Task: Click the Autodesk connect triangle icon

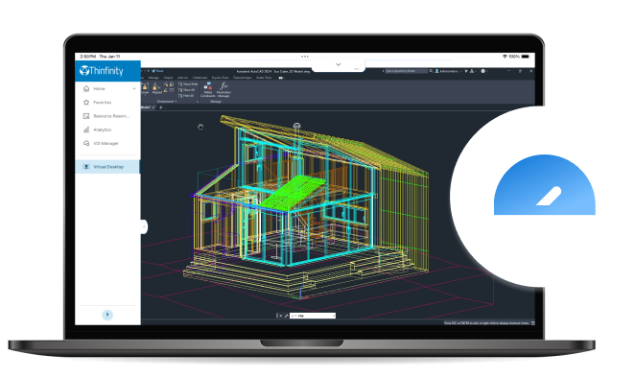Action: point(472,71)
